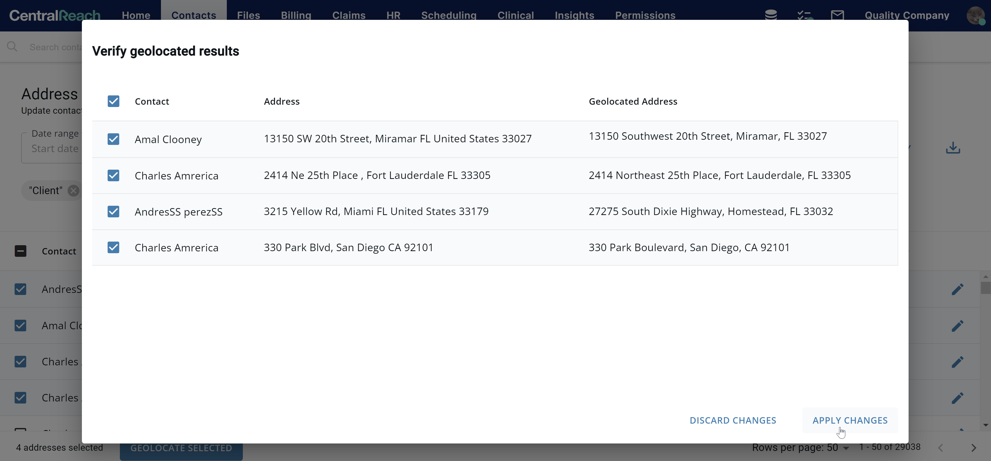This screenshot has height=461, width=991.
Task: Uncheck the AndresSS perezSS row checkbox
Action: pos(113,211)
